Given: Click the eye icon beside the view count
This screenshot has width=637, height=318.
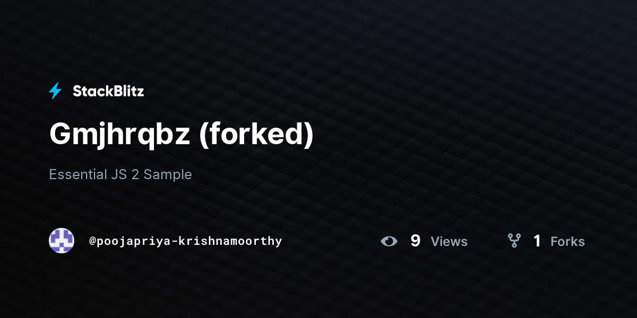Looking at the screenshot, I should click(x=389, y=241).
